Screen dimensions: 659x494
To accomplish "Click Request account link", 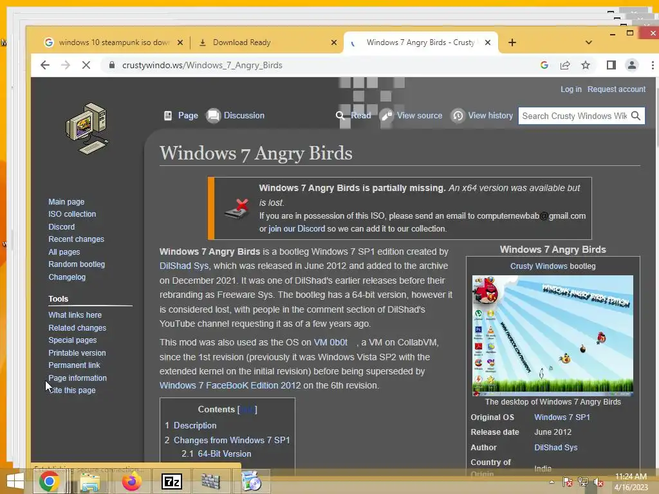I will click(616, 89).
